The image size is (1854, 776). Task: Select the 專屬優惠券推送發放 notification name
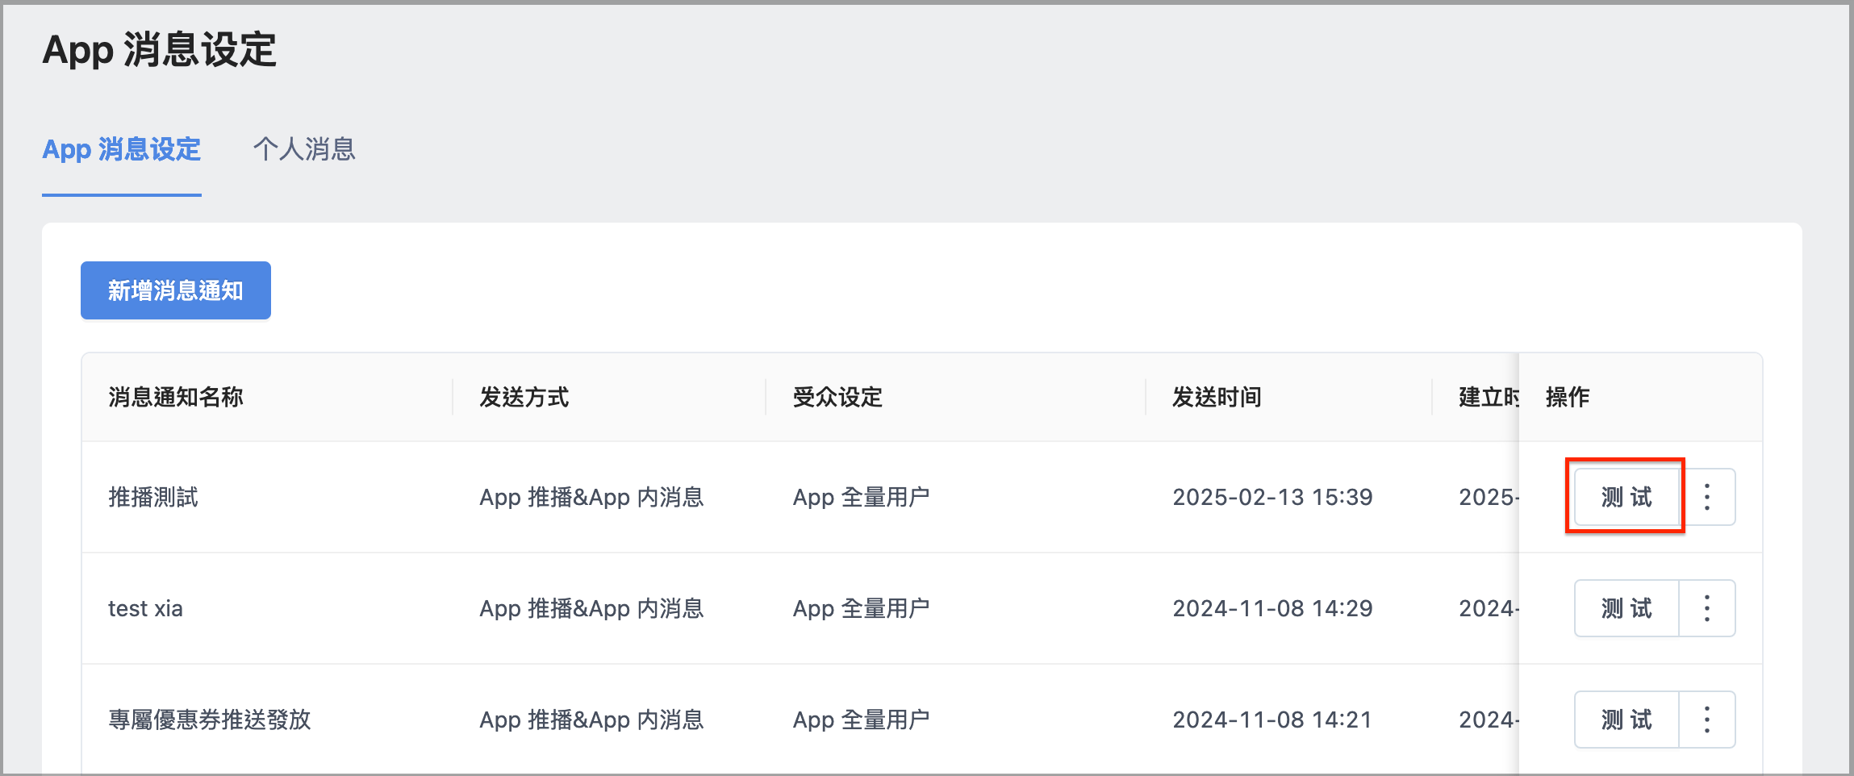210,720
